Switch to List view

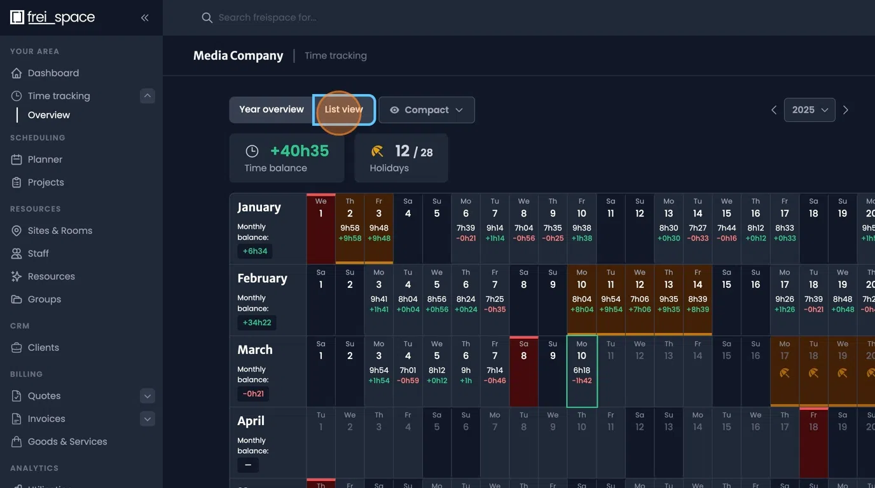coord(343,110)
